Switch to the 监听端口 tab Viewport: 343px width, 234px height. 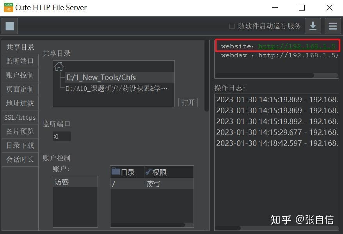(x=20, y=61)
